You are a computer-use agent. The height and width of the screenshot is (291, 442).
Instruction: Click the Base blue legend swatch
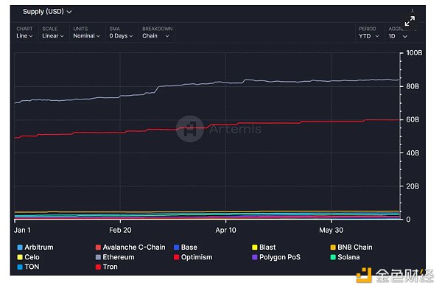(x=177, y=248)
